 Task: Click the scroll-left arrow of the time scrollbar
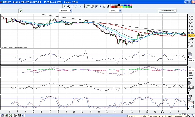point(23,115)
